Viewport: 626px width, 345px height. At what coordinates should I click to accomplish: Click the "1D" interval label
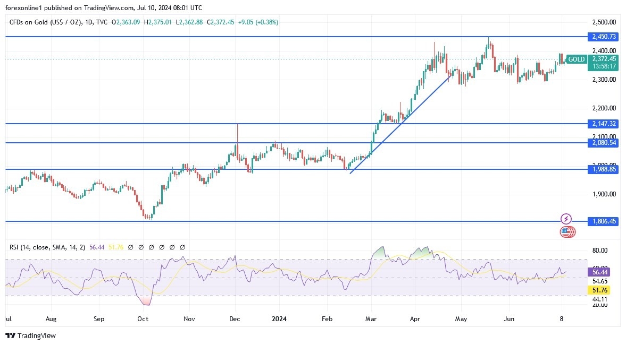pyautogui.click(x=89, y=22)
